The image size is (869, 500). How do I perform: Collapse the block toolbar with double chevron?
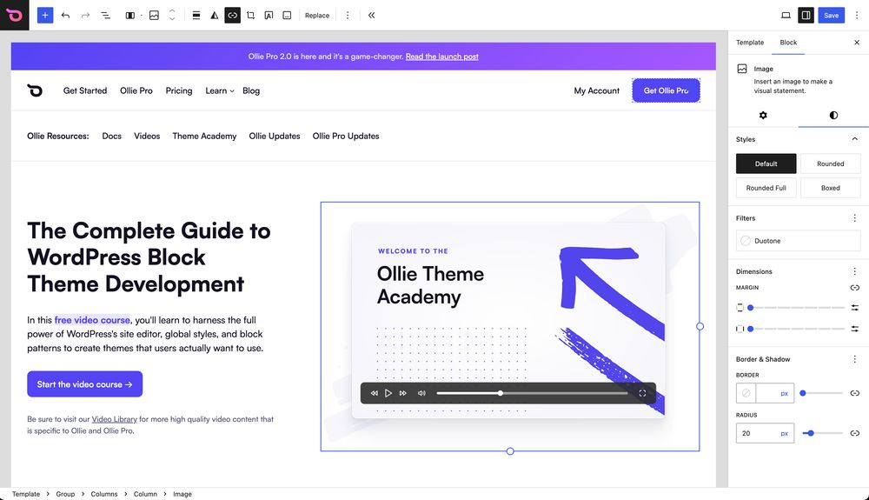(371, 16)
